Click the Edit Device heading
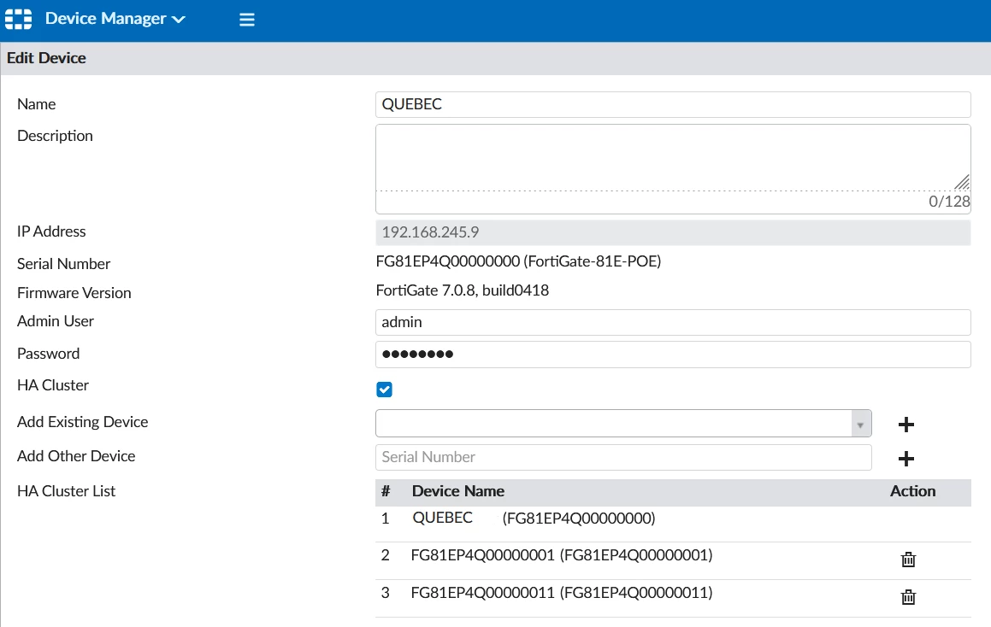 tap(46, 58)
